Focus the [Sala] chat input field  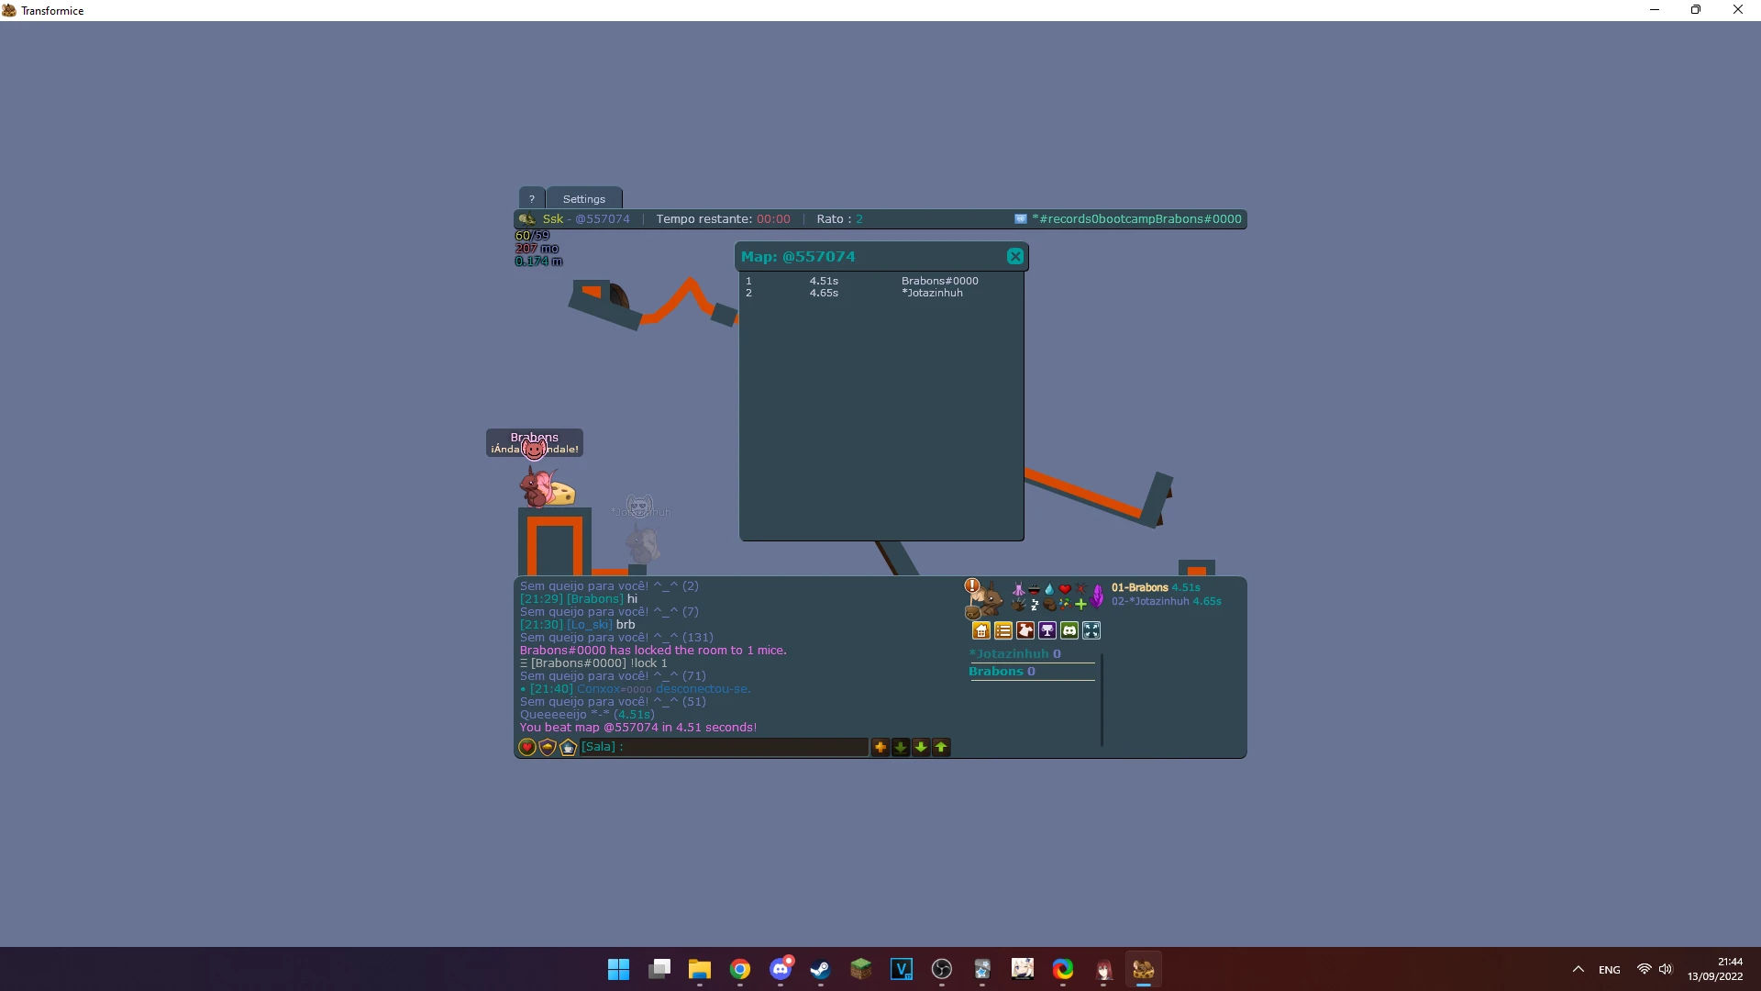724,748
